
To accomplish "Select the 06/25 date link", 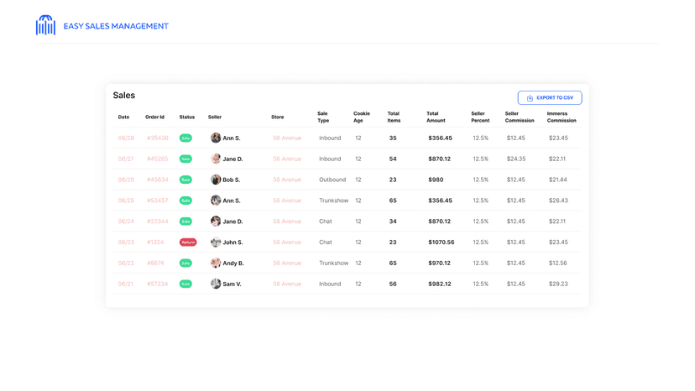I will pyautogui.click(x=126, y=201).
